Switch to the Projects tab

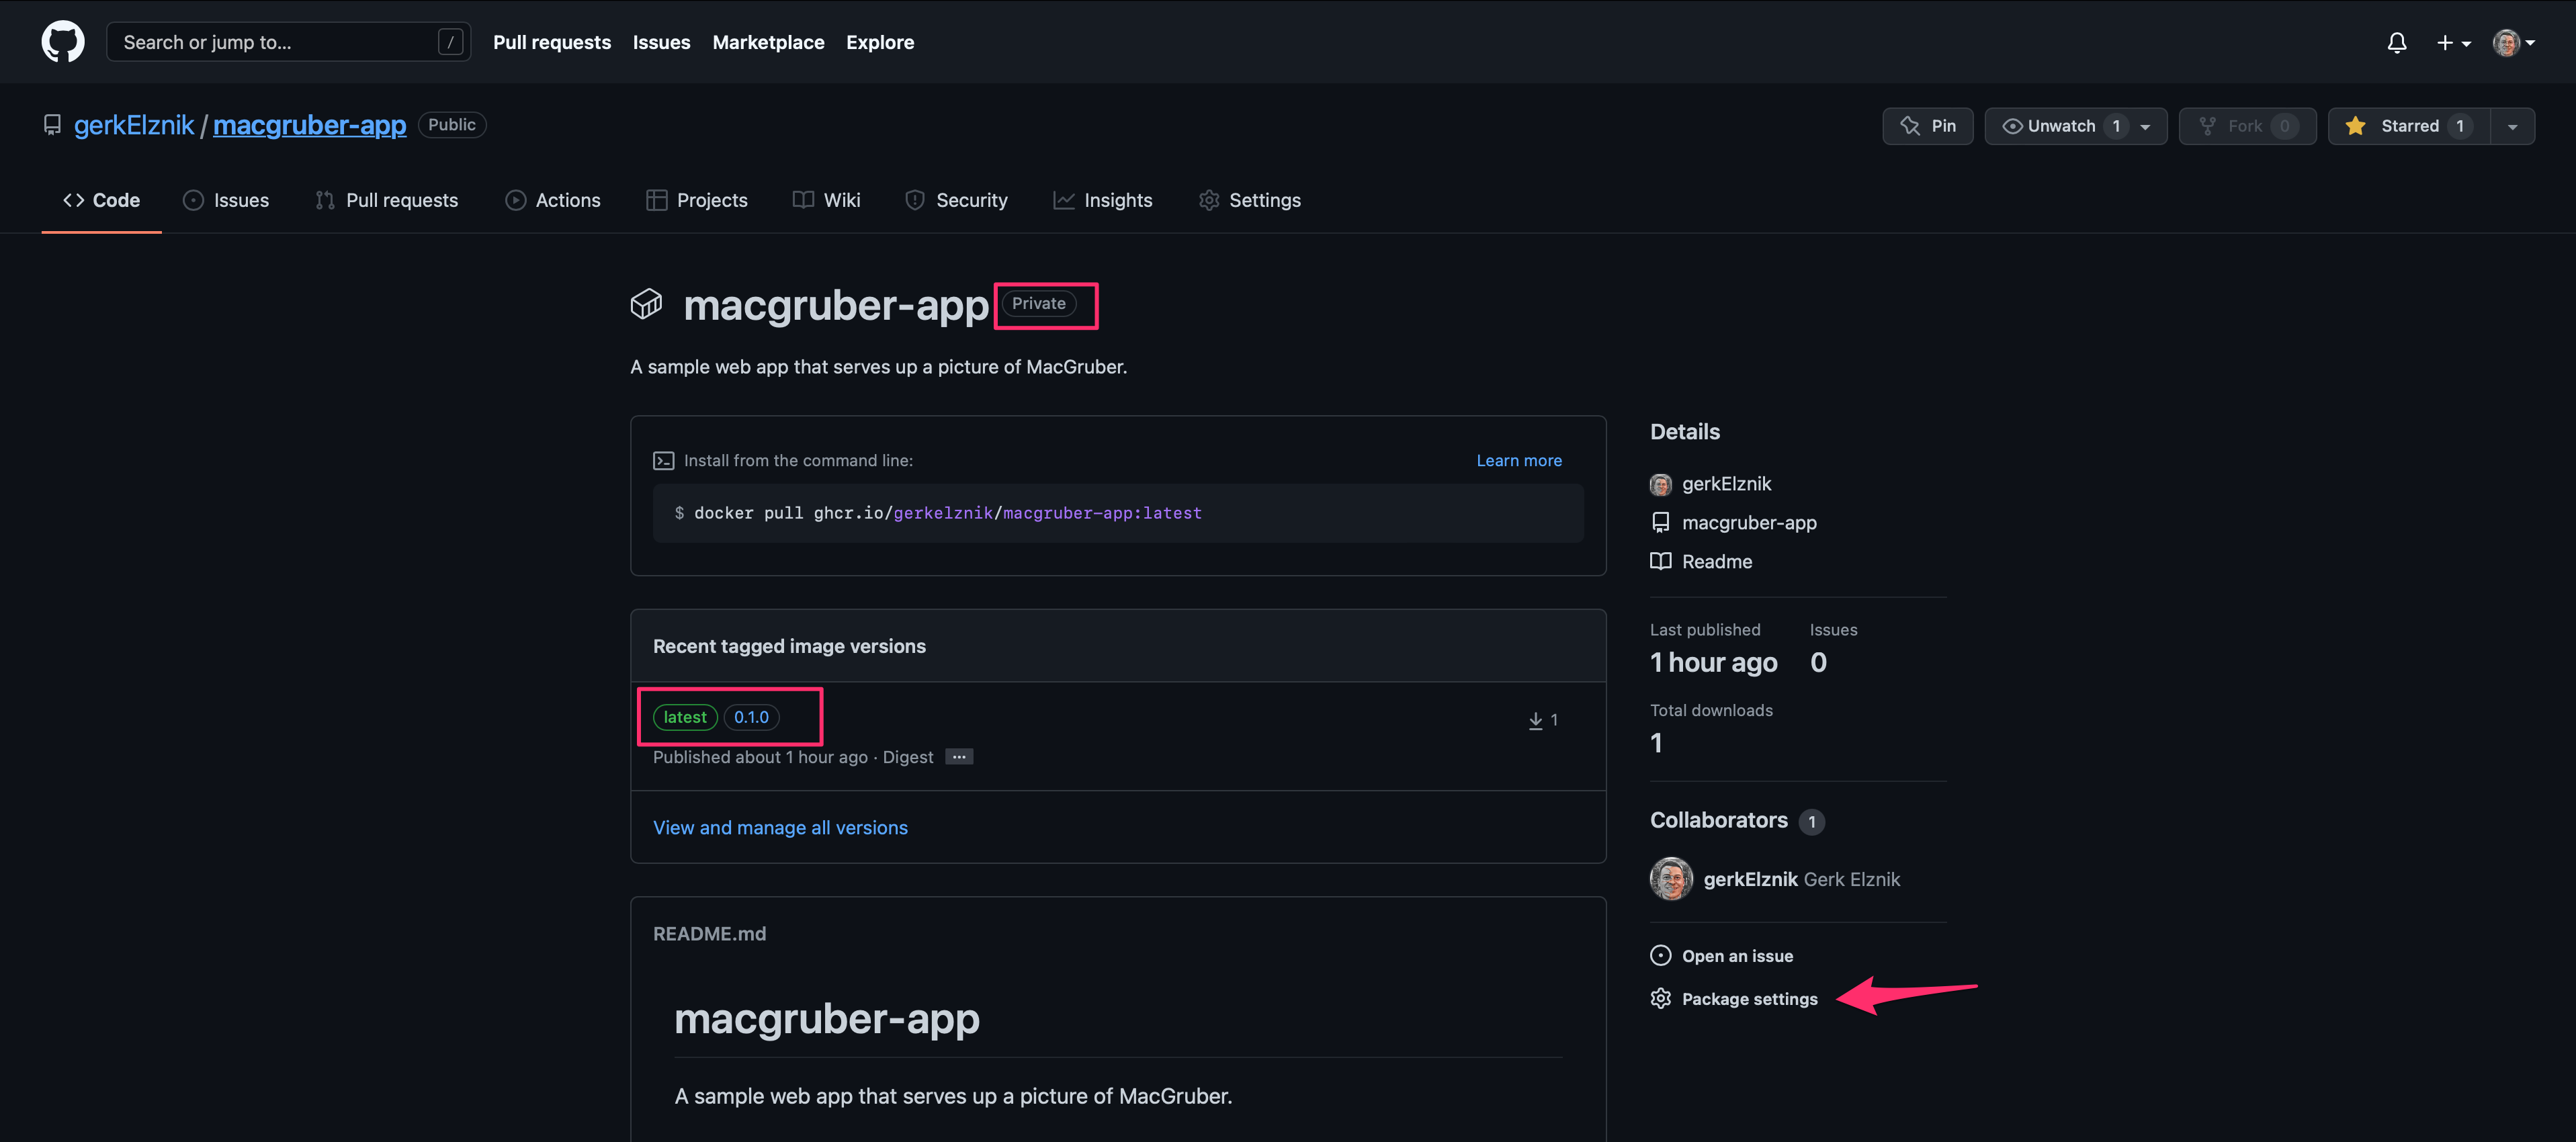(x=697, y=200)
